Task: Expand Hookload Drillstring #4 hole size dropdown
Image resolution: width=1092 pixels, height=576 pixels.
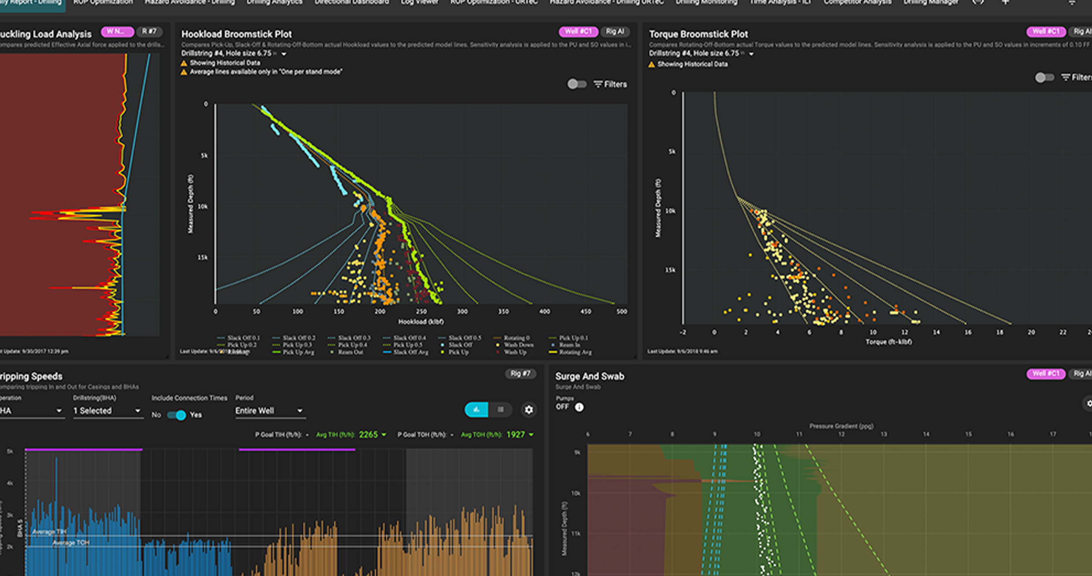Action: coord(284,54)
